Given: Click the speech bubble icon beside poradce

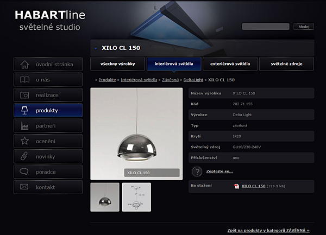Looking at the screenshot, I should tap(24, 172).
